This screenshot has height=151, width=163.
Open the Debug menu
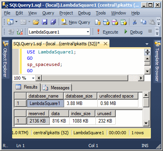pos(84,13)
